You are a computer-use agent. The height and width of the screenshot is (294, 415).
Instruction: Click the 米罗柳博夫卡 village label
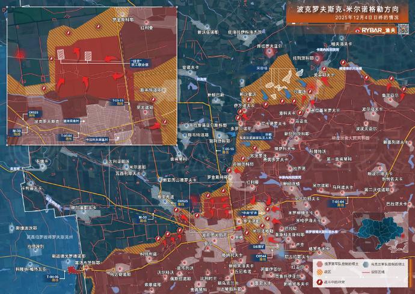[x=301, y=213]
